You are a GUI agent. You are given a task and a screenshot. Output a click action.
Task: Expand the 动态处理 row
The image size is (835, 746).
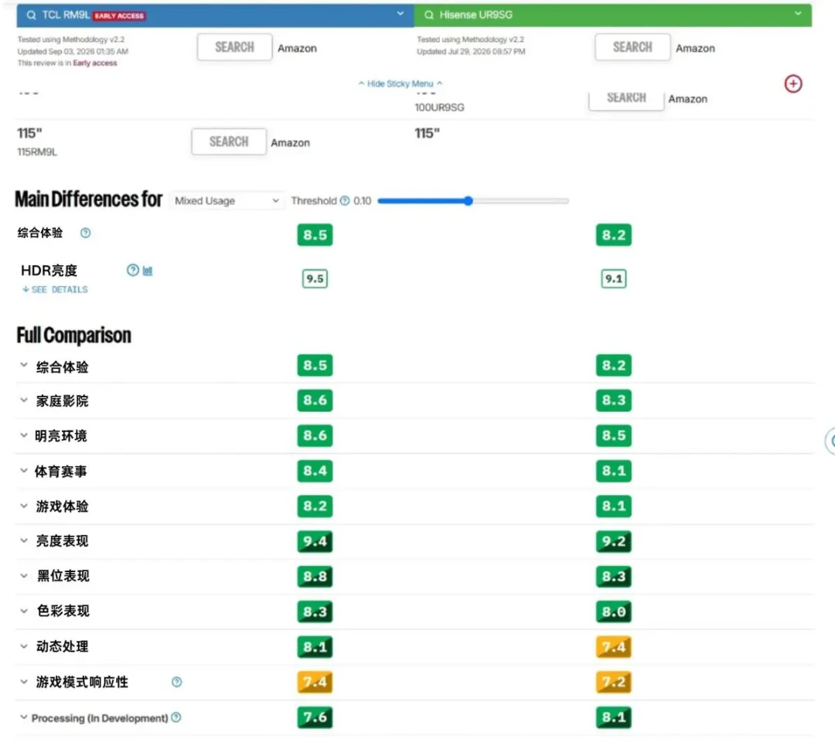click(x=23, y=646)
